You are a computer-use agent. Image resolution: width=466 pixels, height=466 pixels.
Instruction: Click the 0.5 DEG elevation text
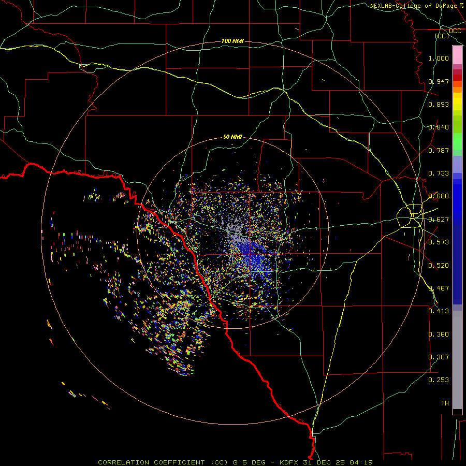249,462
